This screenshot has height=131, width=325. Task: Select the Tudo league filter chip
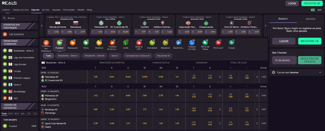pyautogui.click(x=48, y=56)
